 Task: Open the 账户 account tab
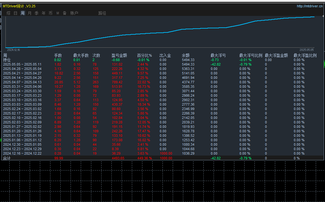(74, 13)
